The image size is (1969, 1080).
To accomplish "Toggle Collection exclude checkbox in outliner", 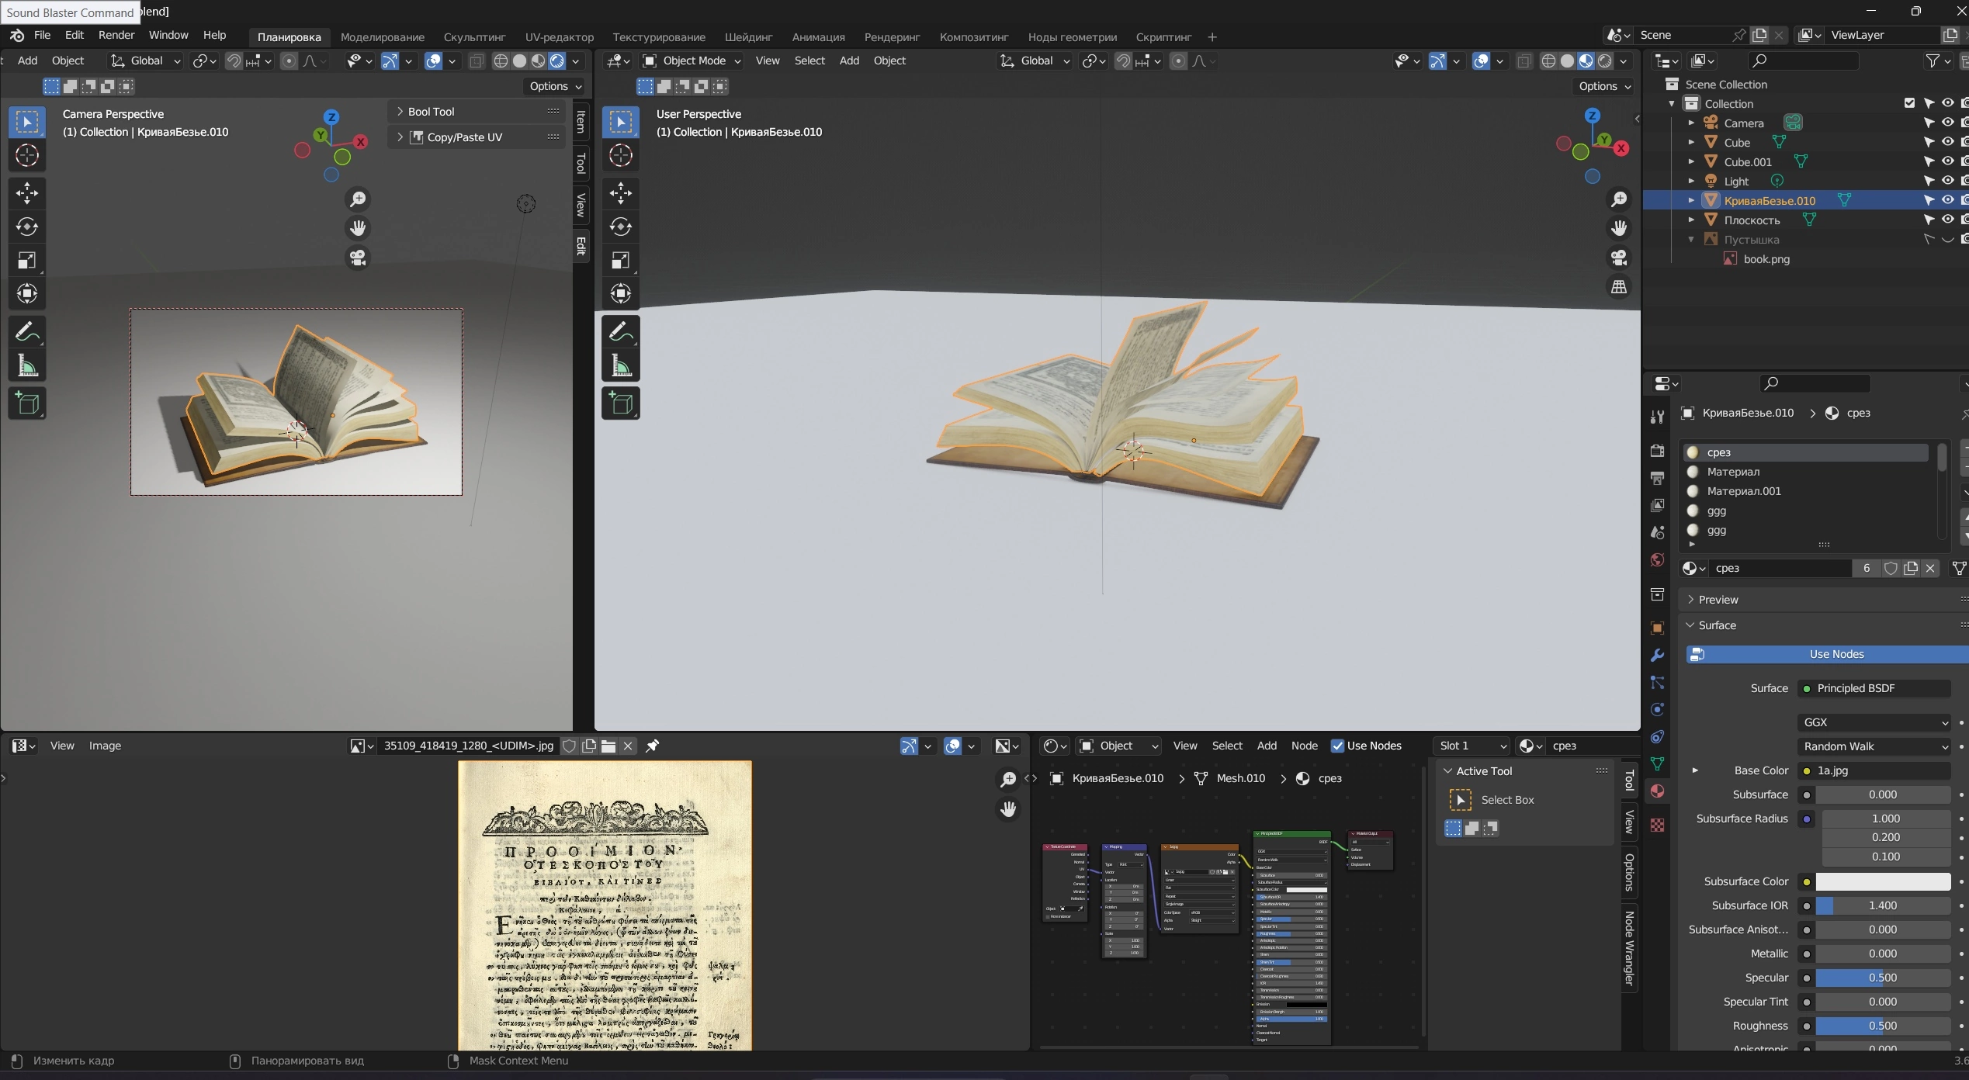I will click(1909, 103).
